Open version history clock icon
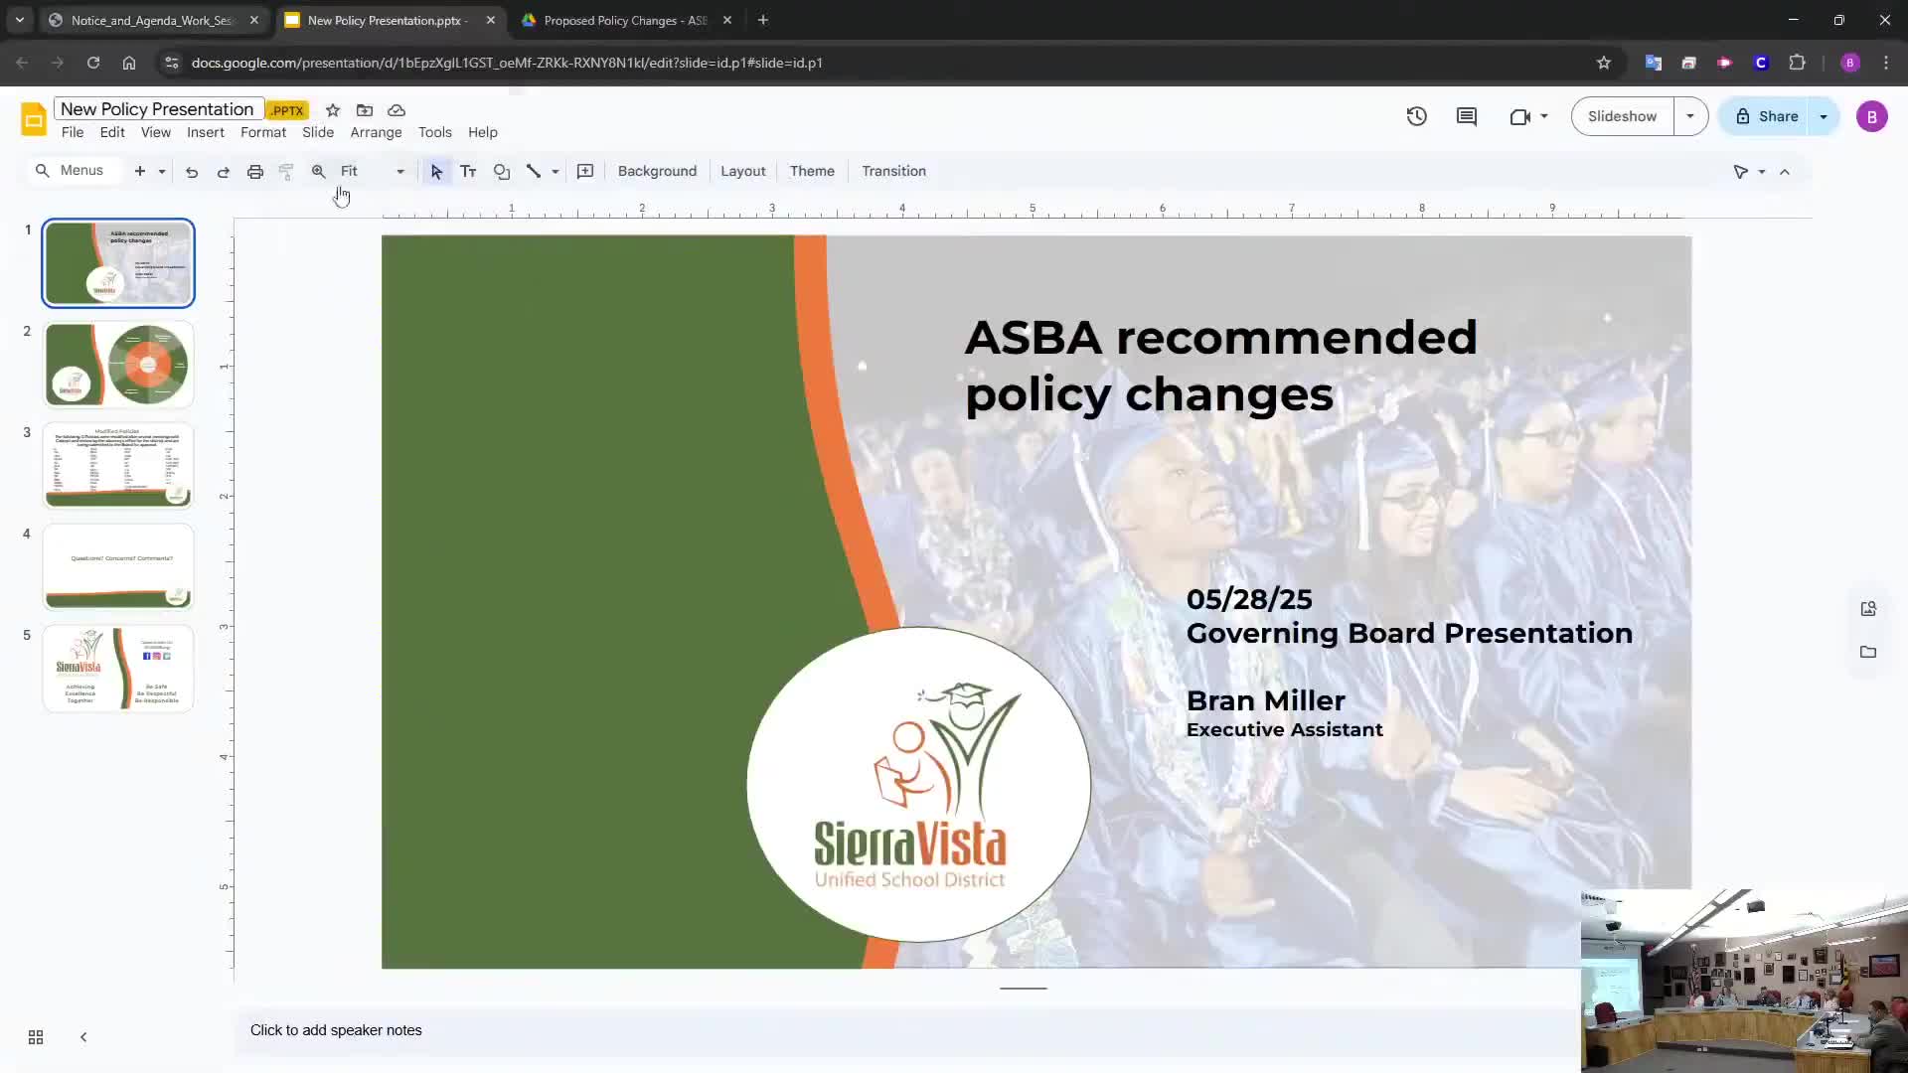 pos(1416,116)
